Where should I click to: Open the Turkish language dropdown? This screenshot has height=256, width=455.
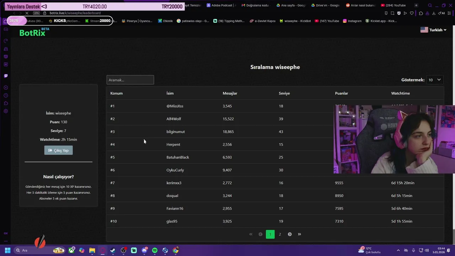point(433,30)
